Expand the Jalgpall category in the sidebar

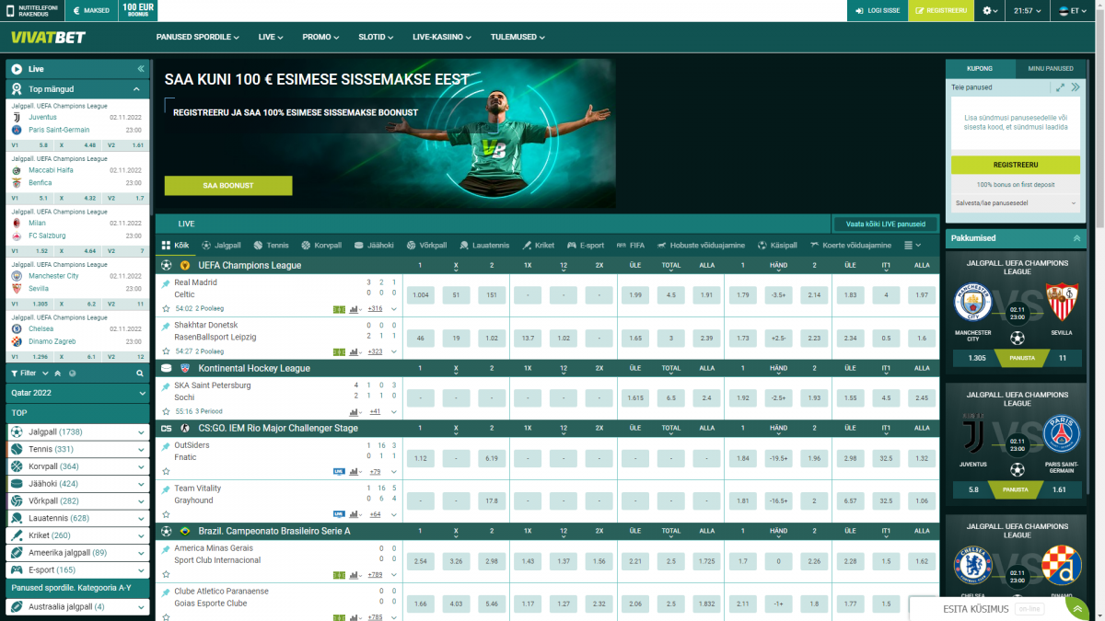pos(141,431)
